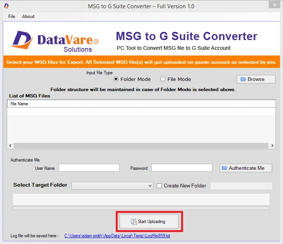Focus the Password input field
This screenshot has height=244, width=283.
tap(182, 168)
